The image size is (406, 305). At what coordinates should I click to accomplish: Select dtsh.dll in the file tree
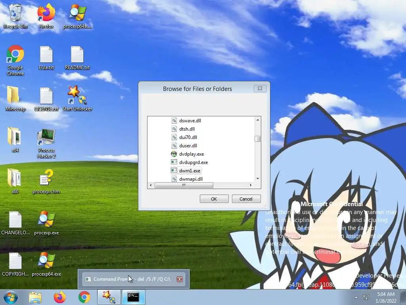click(183, 129)
